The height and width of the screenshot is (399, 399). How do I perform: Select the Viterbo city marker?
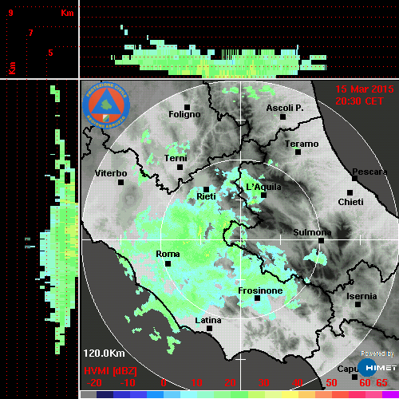[120, 183]
